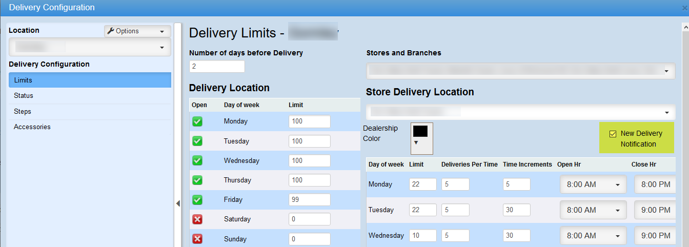Viewport: 689px width, 247px height.
Task: Select the Limits menu item
Action: pos(90,80)
